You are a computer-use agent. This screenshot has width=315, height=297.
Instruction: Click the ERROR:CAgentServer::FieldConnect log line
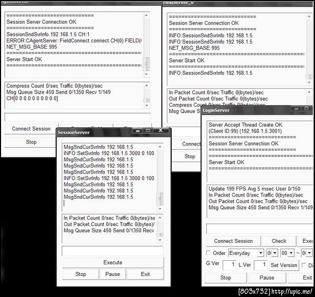click(x=74, y=40)
